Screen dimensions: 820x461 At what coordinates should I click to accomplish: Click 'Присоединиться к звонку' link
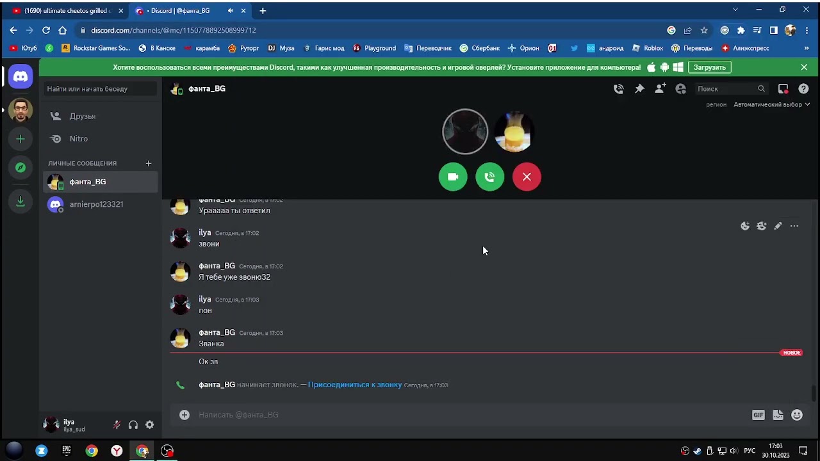pos(355,385)
